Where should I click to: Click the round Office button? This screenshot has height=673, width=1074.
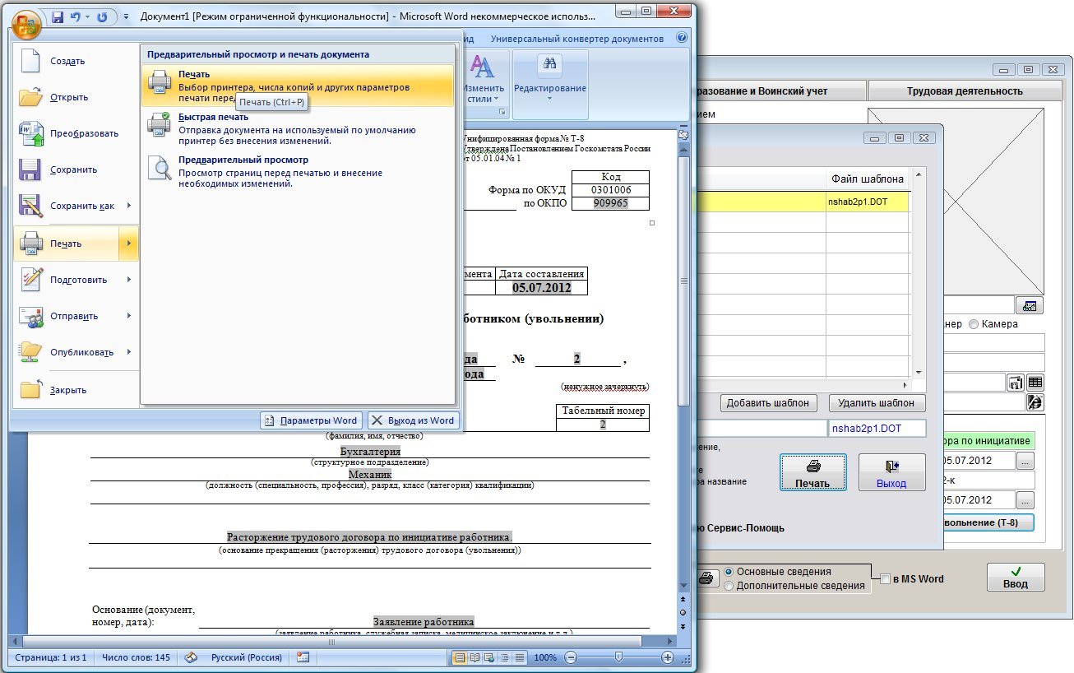[x=27, y=22]
